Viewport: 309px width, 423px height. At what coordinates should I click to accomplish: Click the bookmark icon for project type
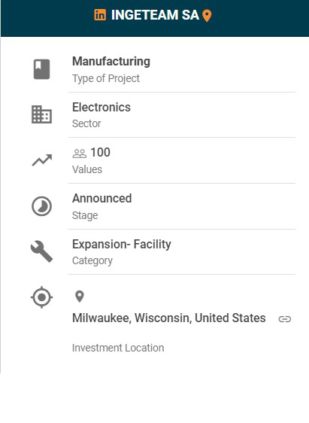[41, 69]
